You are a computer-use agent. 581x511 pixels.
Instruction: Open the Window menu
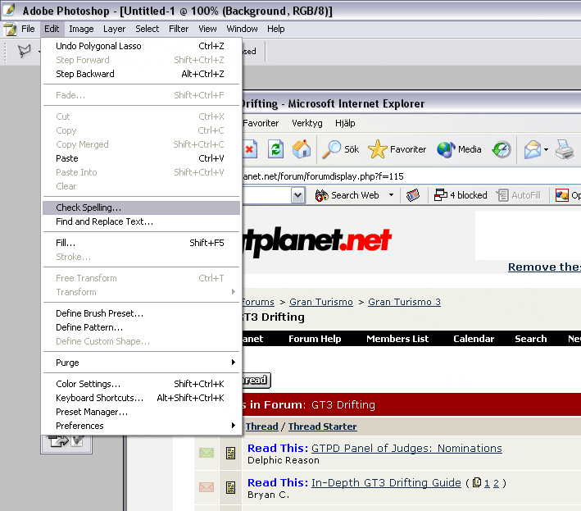(242, 29)
